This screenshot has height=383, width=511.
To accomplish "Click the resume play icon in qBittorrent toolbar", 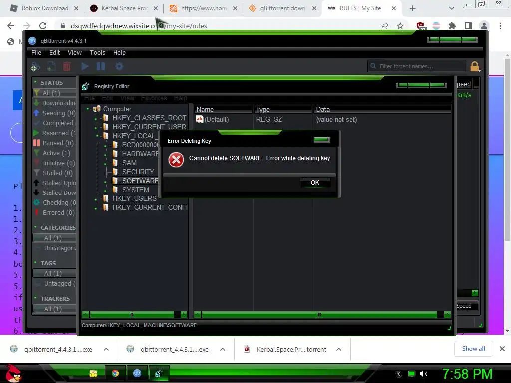I will point(85,66).
